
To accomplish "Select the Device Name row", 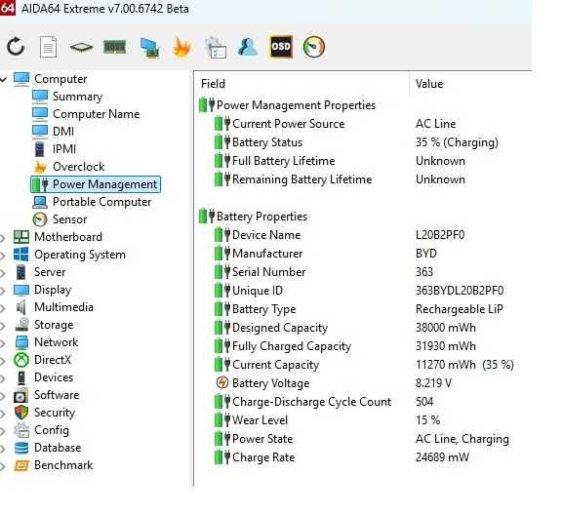I will (x=340, y=235).
